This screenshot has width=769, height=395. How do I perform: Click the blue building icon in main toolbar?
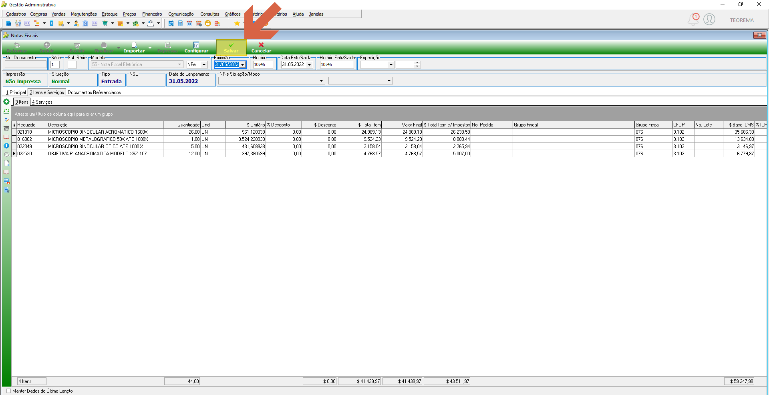point(9,23)
